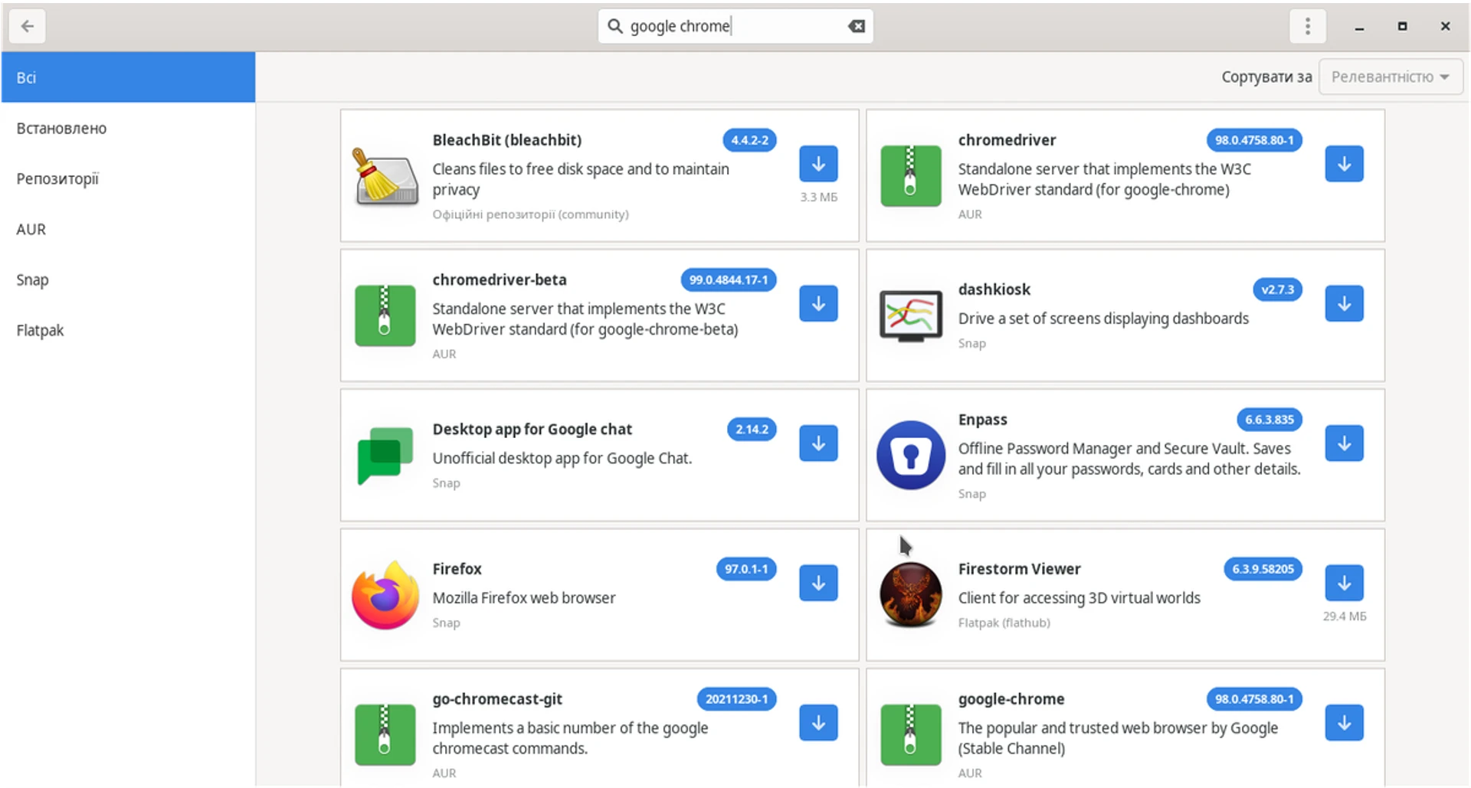Open the chromedriver title

1007,140
